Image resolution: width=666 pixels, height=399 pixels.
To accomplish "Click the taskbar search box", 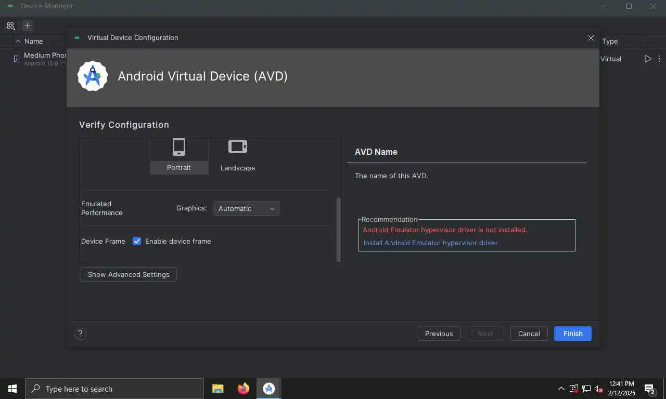I will tap(114, 389).
